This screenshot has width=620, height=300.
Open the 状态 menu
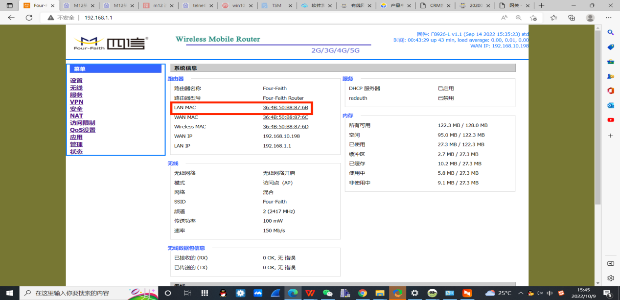[x=76, y=152]
